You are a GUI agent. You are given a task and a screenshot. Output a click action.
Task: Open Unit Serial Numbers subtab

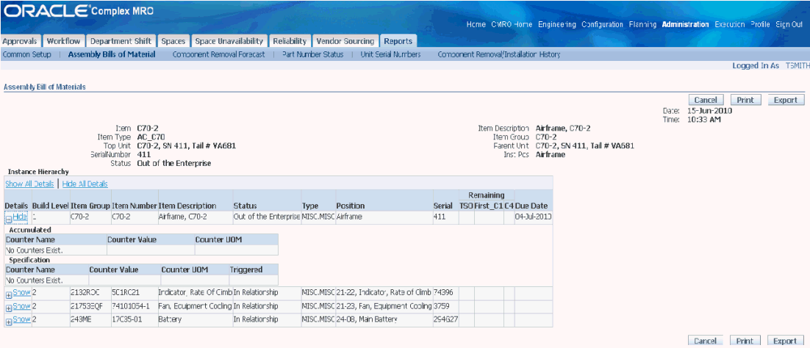point(390,54)
